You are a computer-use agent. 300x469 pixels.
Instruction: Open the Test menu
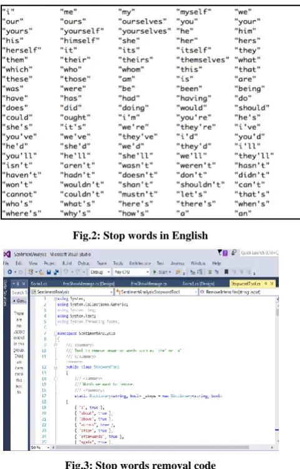point(160,263)
